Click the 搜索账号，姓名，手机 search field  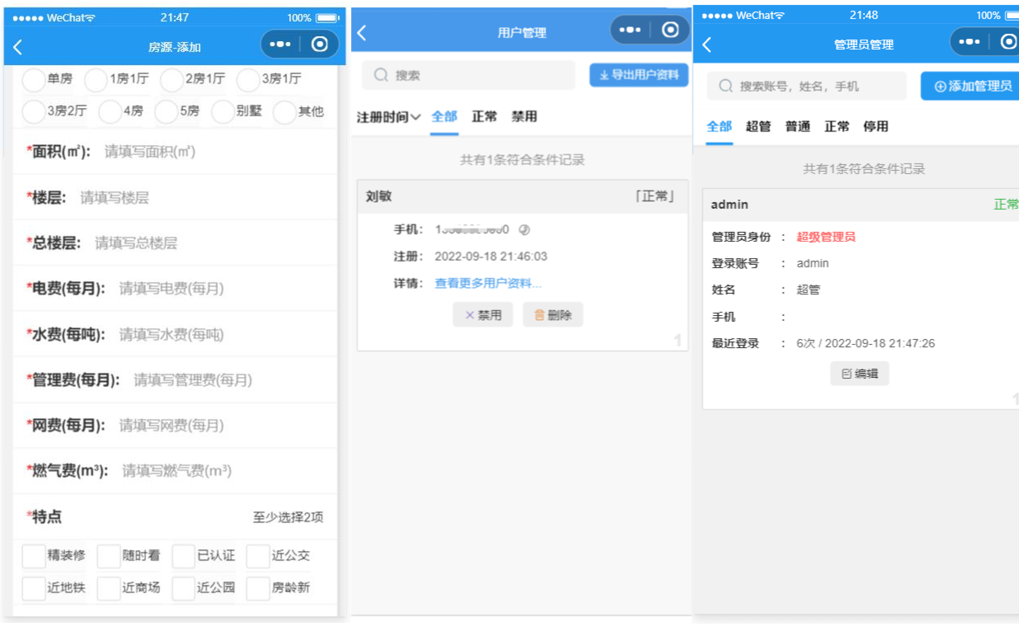(x=806, y=86)
